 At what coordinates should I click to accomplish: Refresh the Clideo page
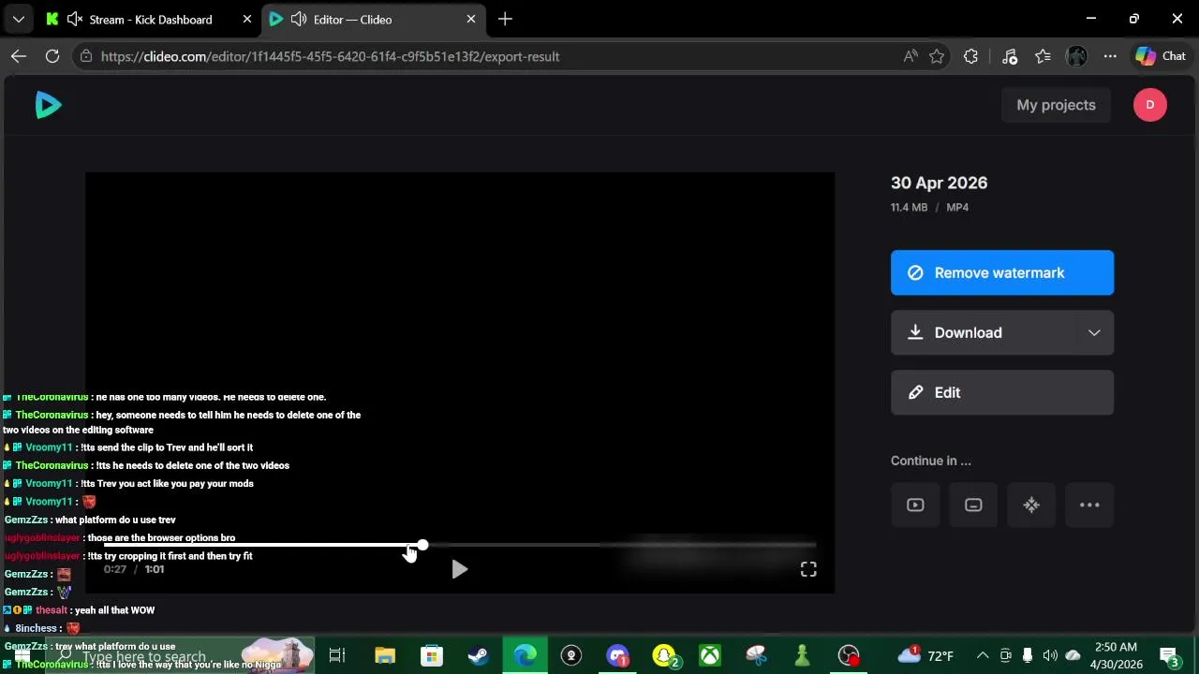[52, 56]
